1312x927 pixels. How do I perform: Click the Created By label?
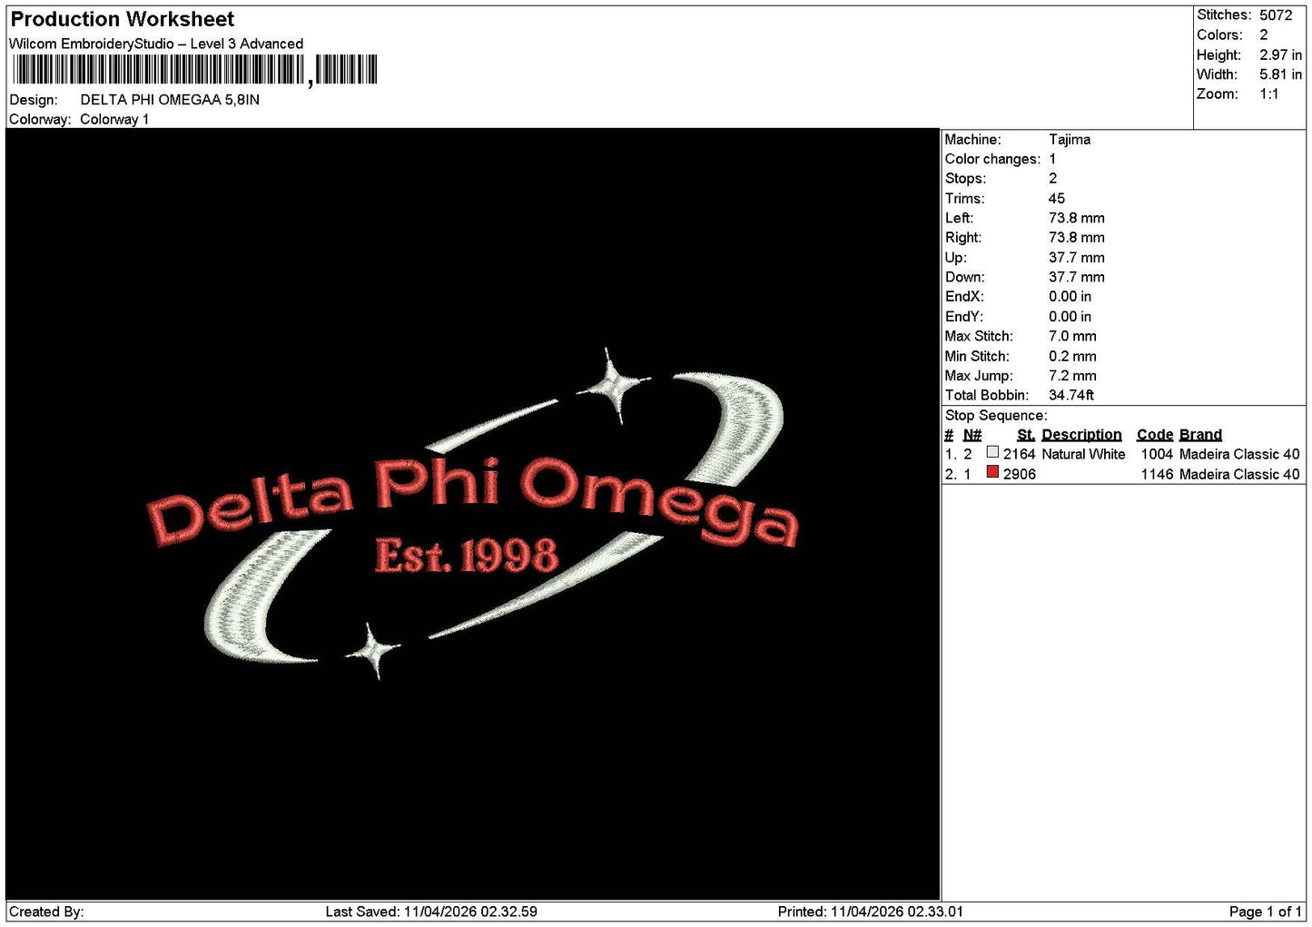pyautogui.click(x=46, y=912)
